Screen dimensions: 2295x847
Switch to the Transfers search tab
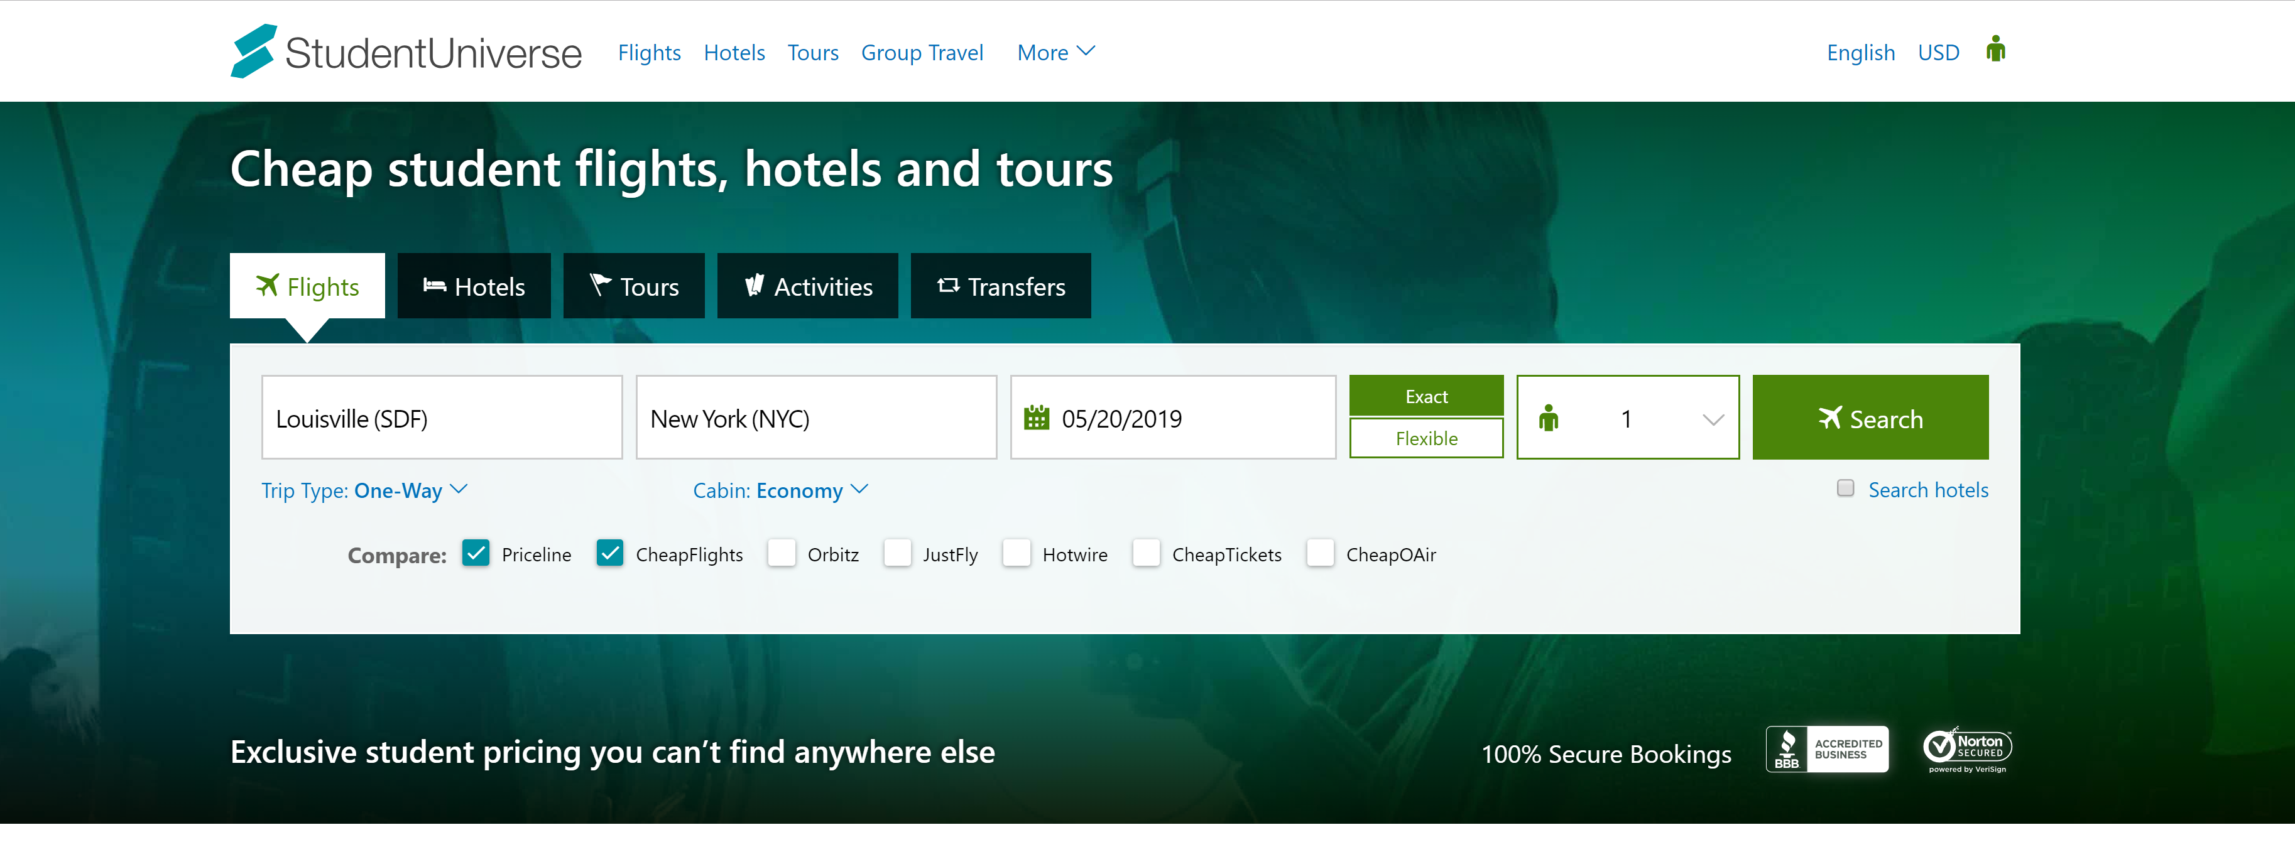click(x=1001, y=286)
